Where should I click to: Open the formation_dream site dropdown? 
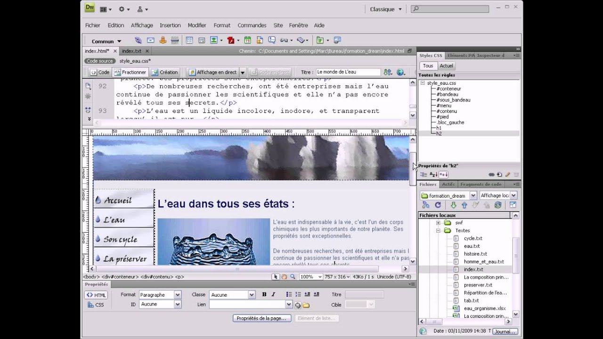pyautogui.click(x=473, y=195)
